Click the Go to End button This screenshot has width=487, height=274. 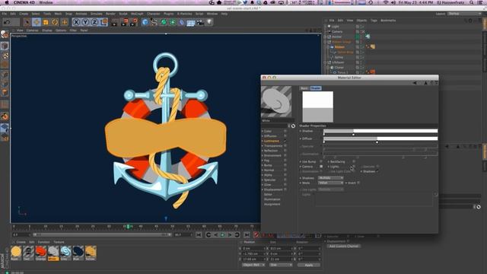point(247,235)
